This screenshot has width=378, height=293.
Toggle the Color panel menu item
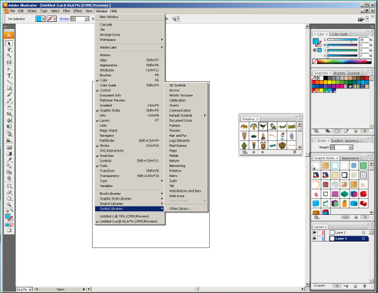130,80
